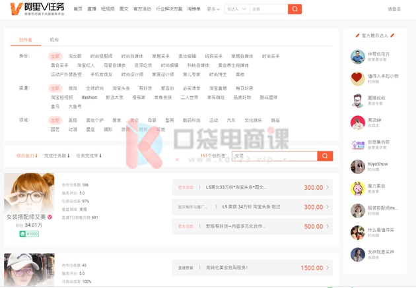
Task: Click the creator search box containing 女装
Action: (275, 156)
